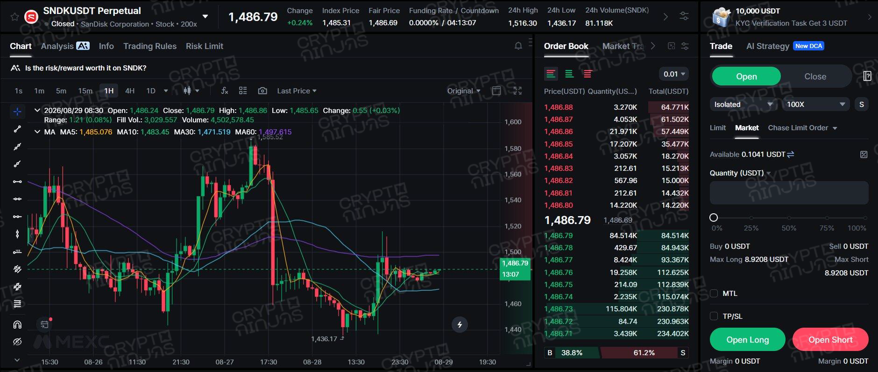
Task: Open the Last Price dropdown
Action: [x=297, y=91]
